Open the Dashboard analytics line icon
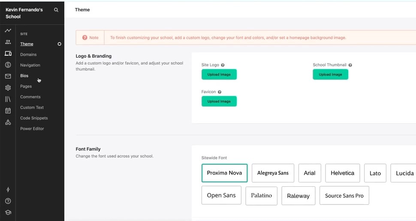 coord(8,30)
